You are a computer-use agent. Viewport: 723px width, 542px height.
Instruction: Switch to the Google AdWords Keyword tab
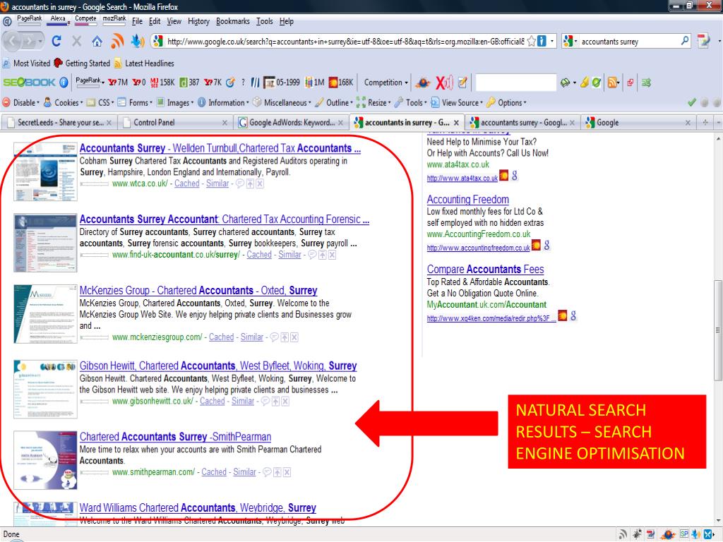pyautogui.click(x=291, y=123)
